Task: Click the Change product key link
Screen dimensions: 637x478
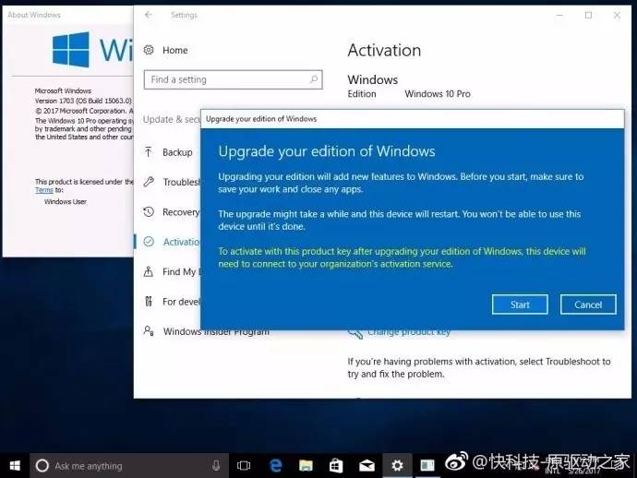Action: 408,331
